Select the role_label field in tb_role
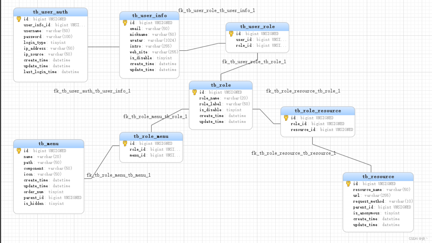Viewport: 432px width, 243px height. [225, 104]
